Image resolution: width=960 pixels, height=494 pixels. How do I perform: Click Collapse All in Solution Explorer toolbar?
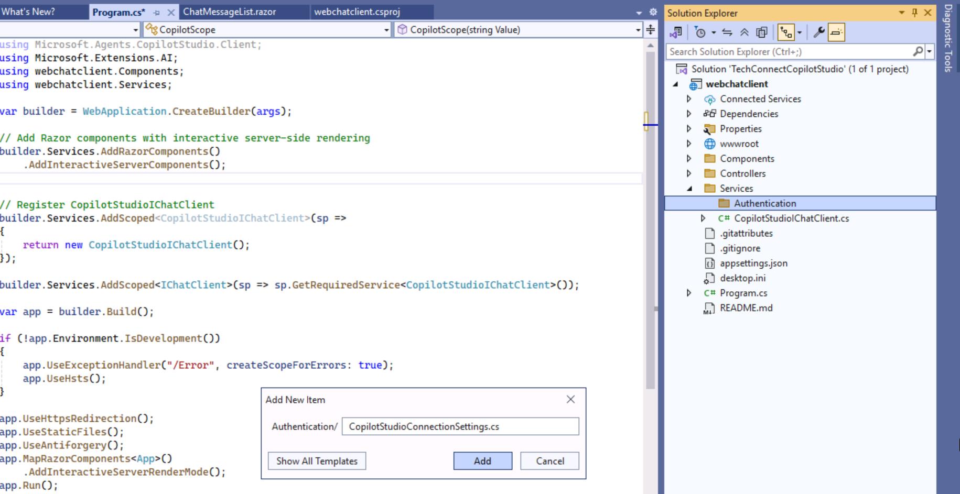tap(744, 32)
